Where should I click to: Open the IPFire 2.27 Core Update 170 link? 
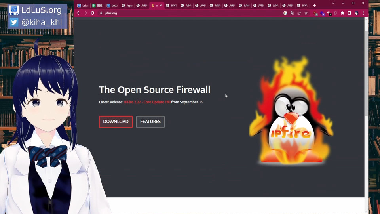147,102
